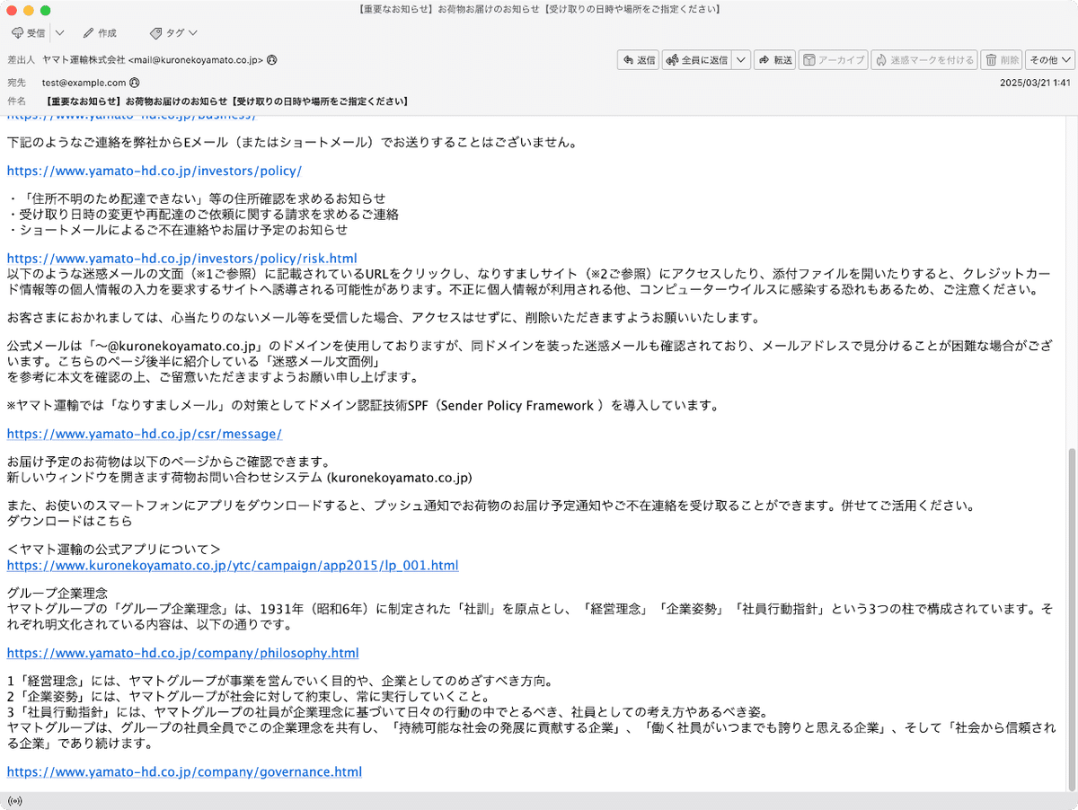1078x810 pixels.
Task: Click the ダウンロードはこちら text
Action: 69,521
